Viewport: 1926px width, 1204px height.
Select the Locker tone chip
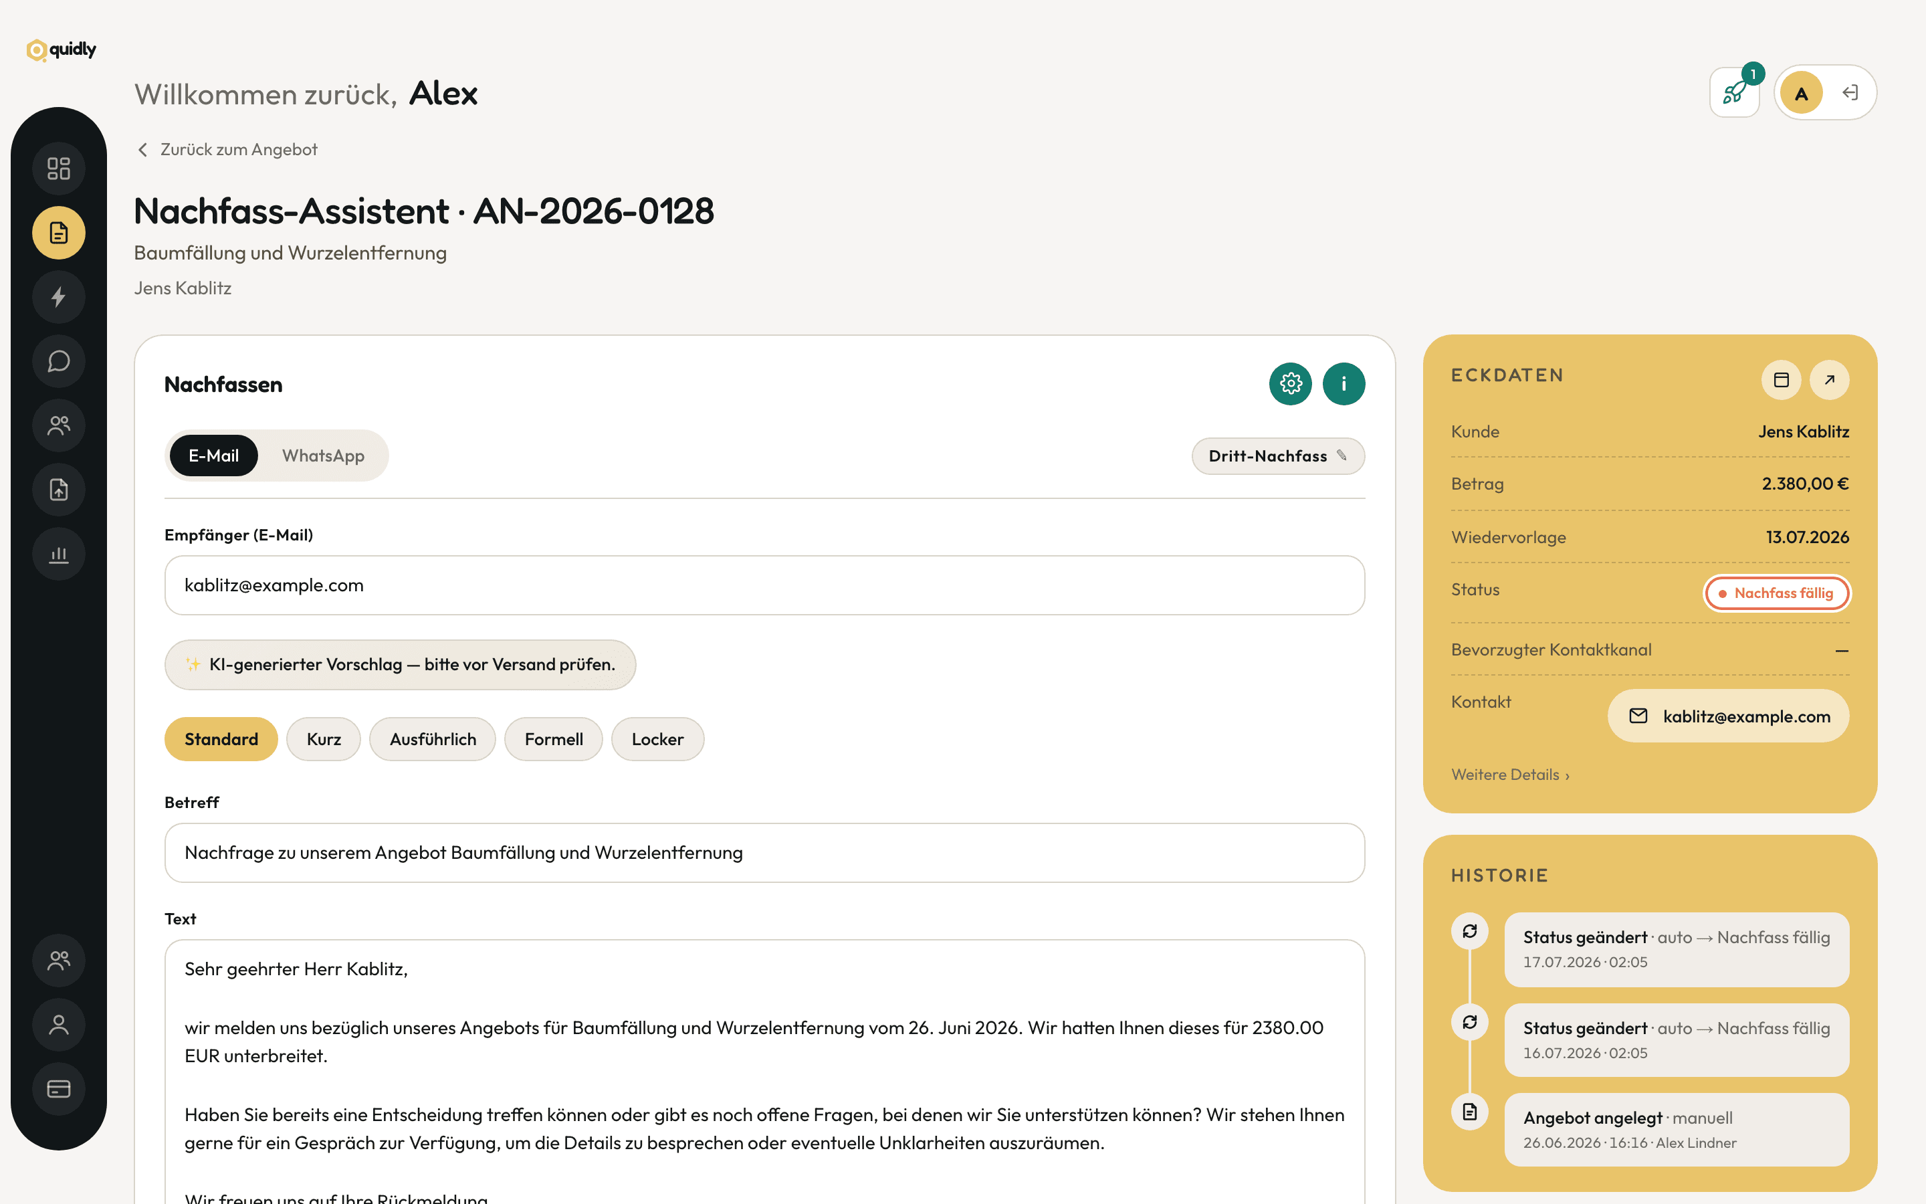coord(657,739)
